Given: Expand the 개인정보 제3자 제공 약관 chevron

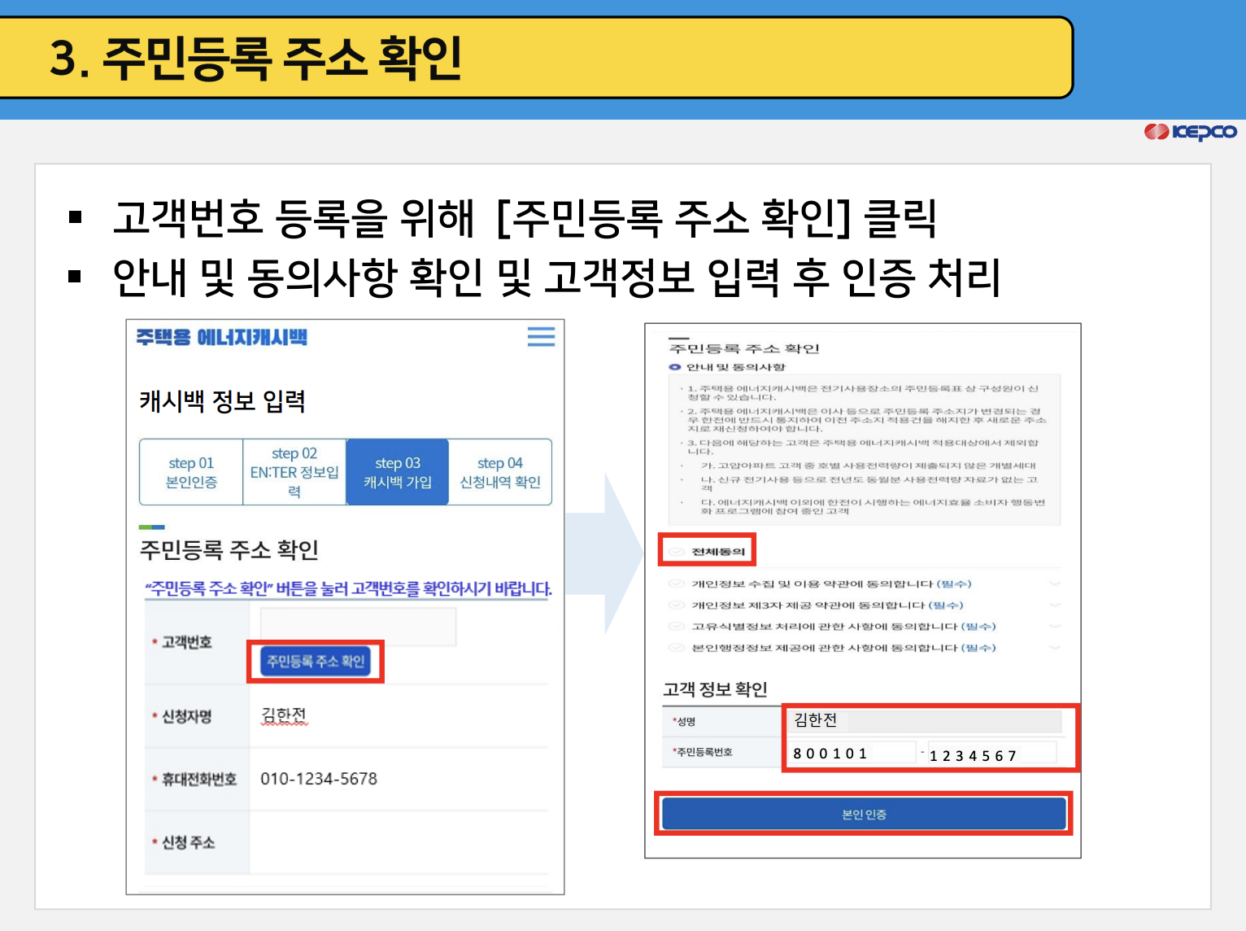Looking at the screenshot, I should point(1055,605).
